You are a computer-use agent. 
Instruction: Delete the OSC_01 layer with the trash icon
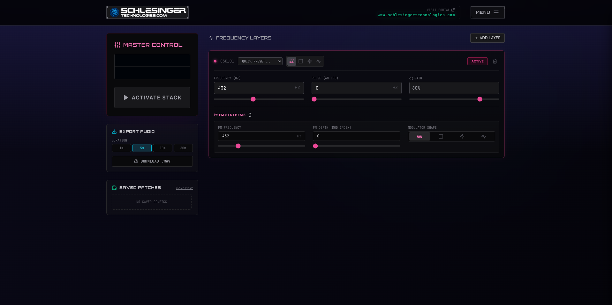click(x=495, y=61)
